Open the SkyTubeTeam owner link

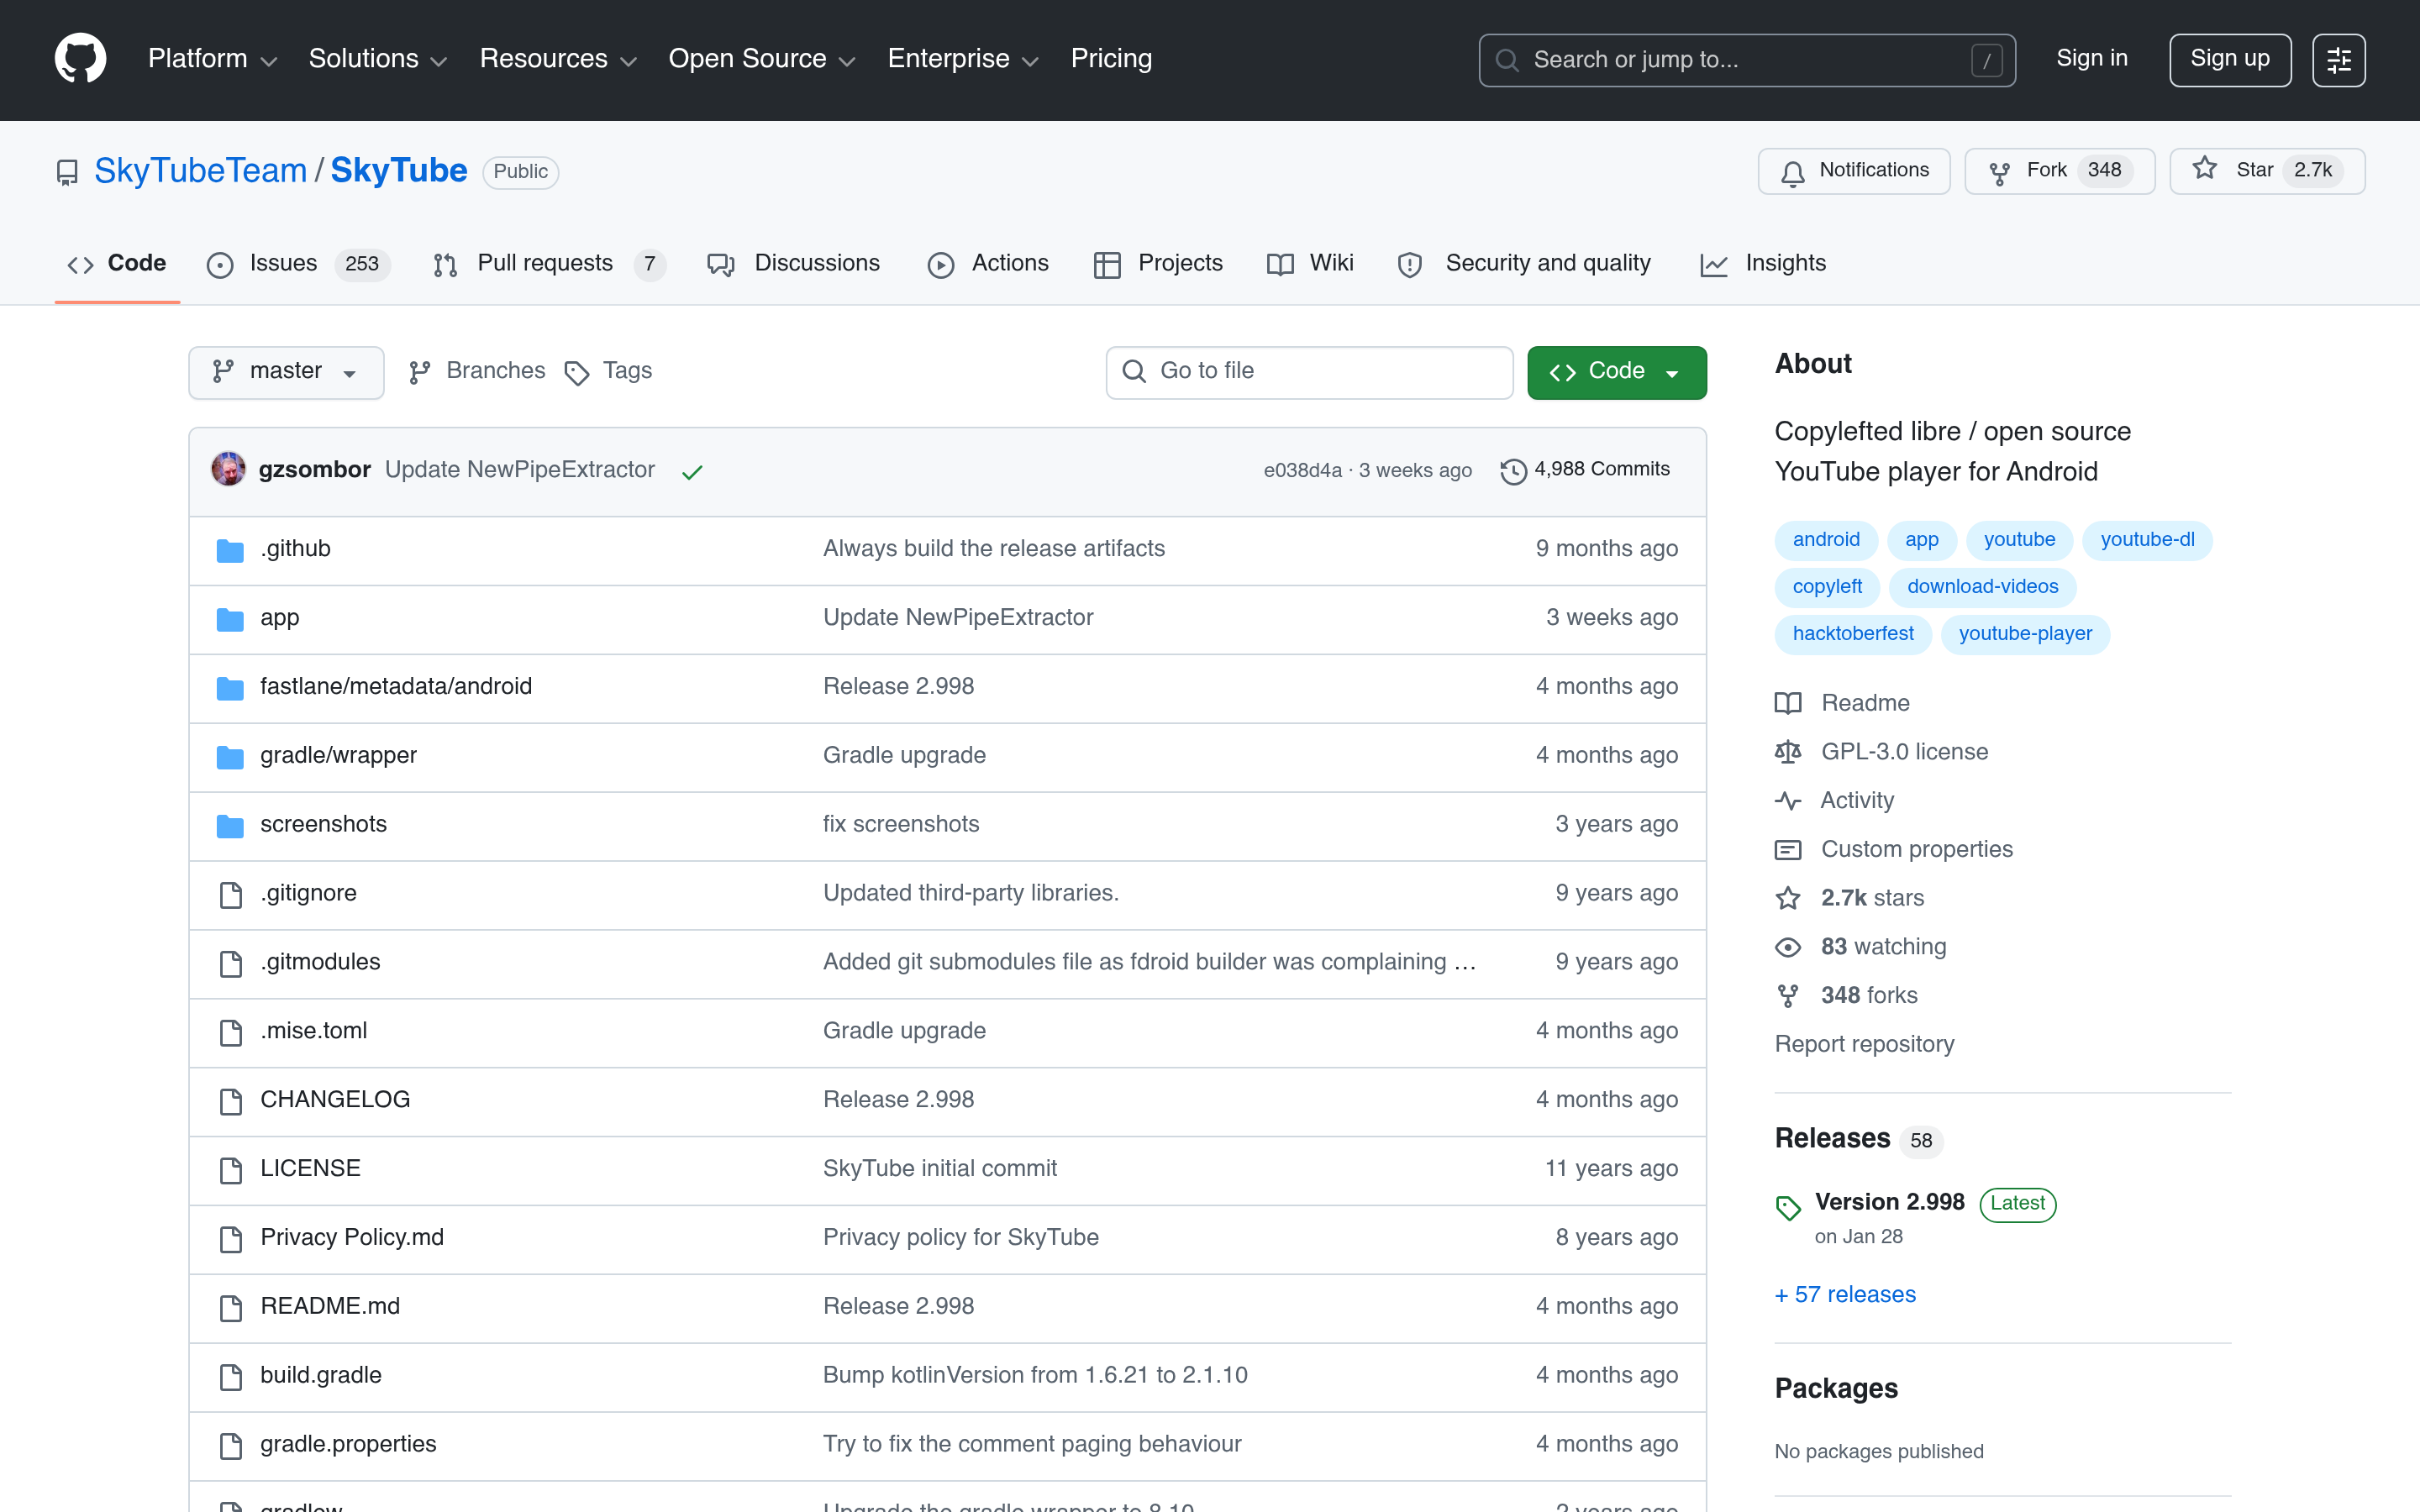tap(200, 171)
